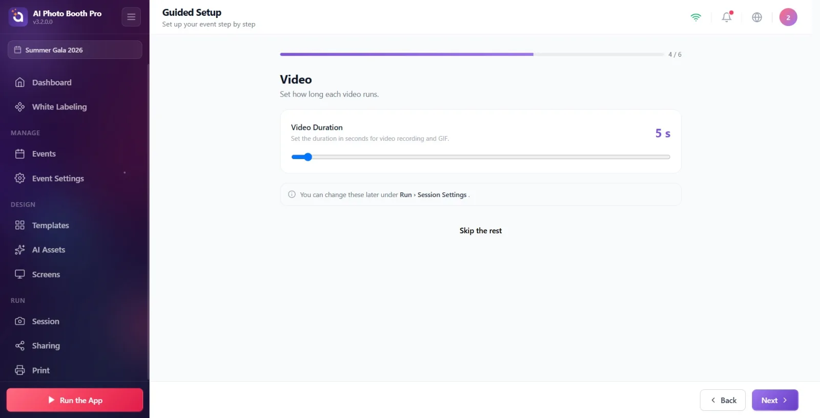Launch with the Run the App button
This screenshot has height=418, width=820.
75,400
